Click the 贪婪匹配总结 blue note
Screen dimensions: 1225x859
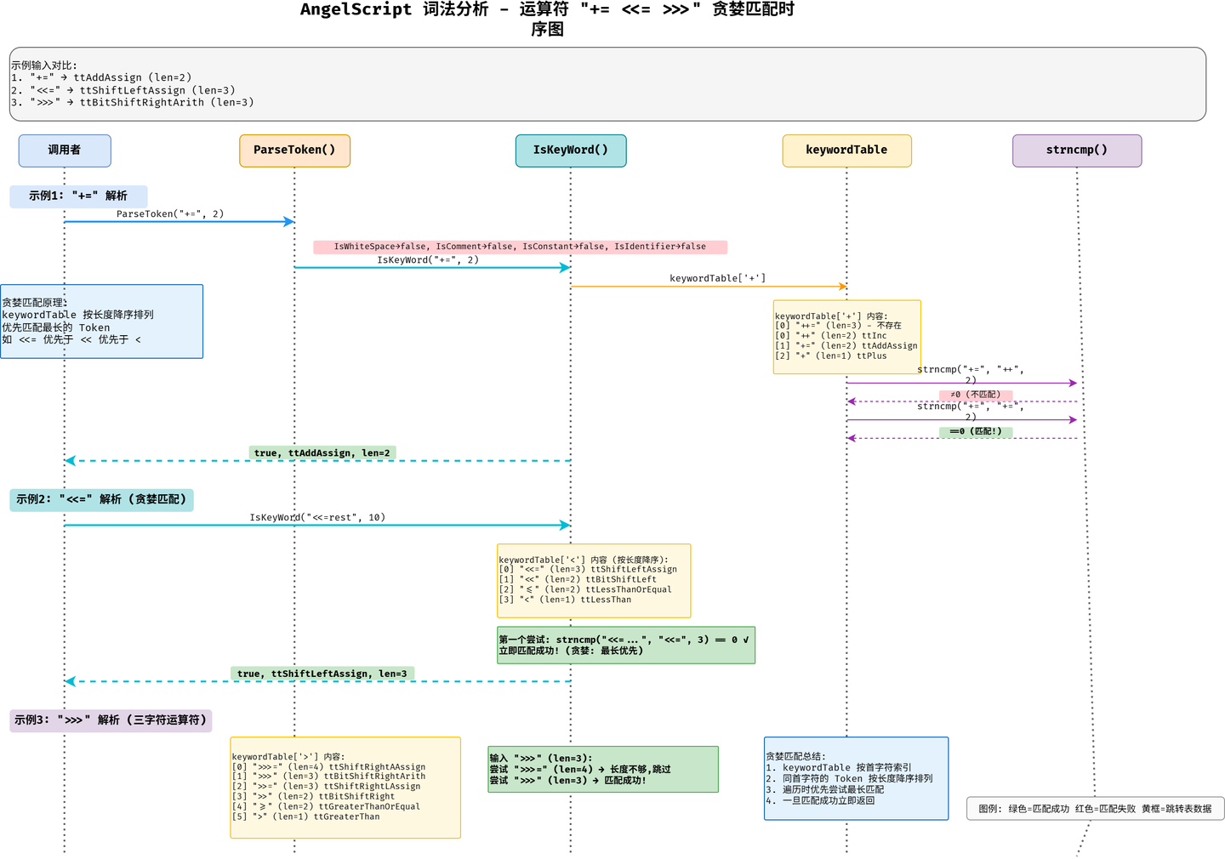pyautogui.click(x=856, y=778)
